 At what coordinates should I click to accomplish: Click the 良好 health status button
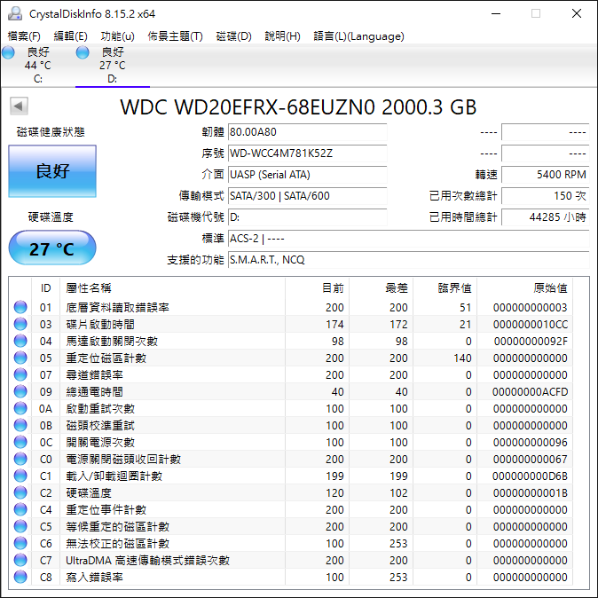point(52,171)
